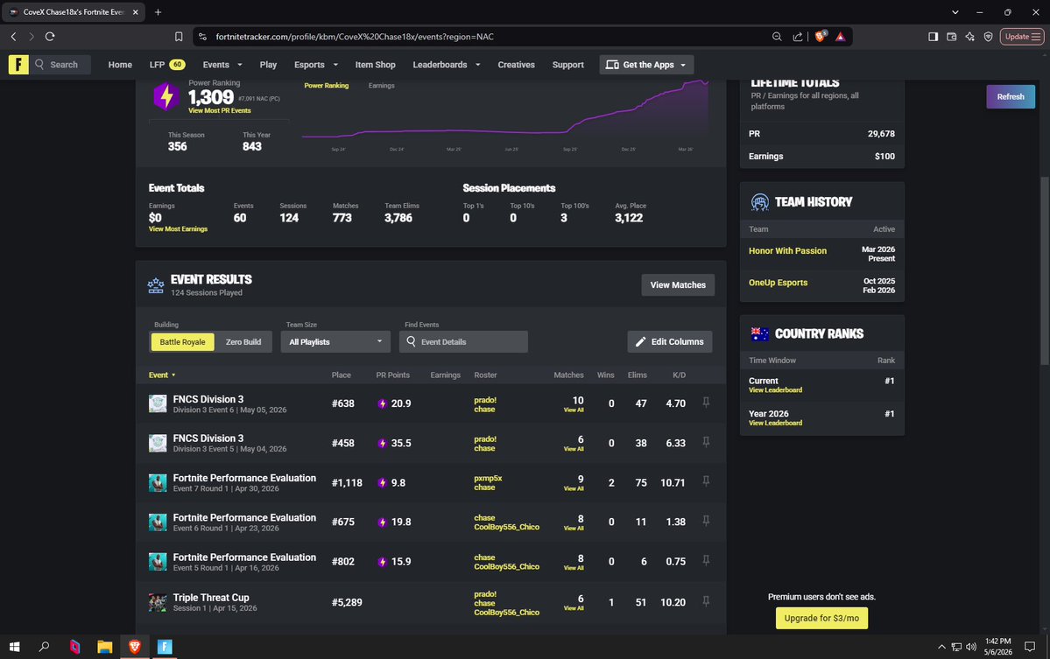Pin the Performance Evaluation Event 6 row
Screen dimensions: 1050x659
706,521
